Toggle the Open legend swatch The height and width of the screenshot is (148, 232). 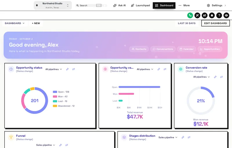55,92
